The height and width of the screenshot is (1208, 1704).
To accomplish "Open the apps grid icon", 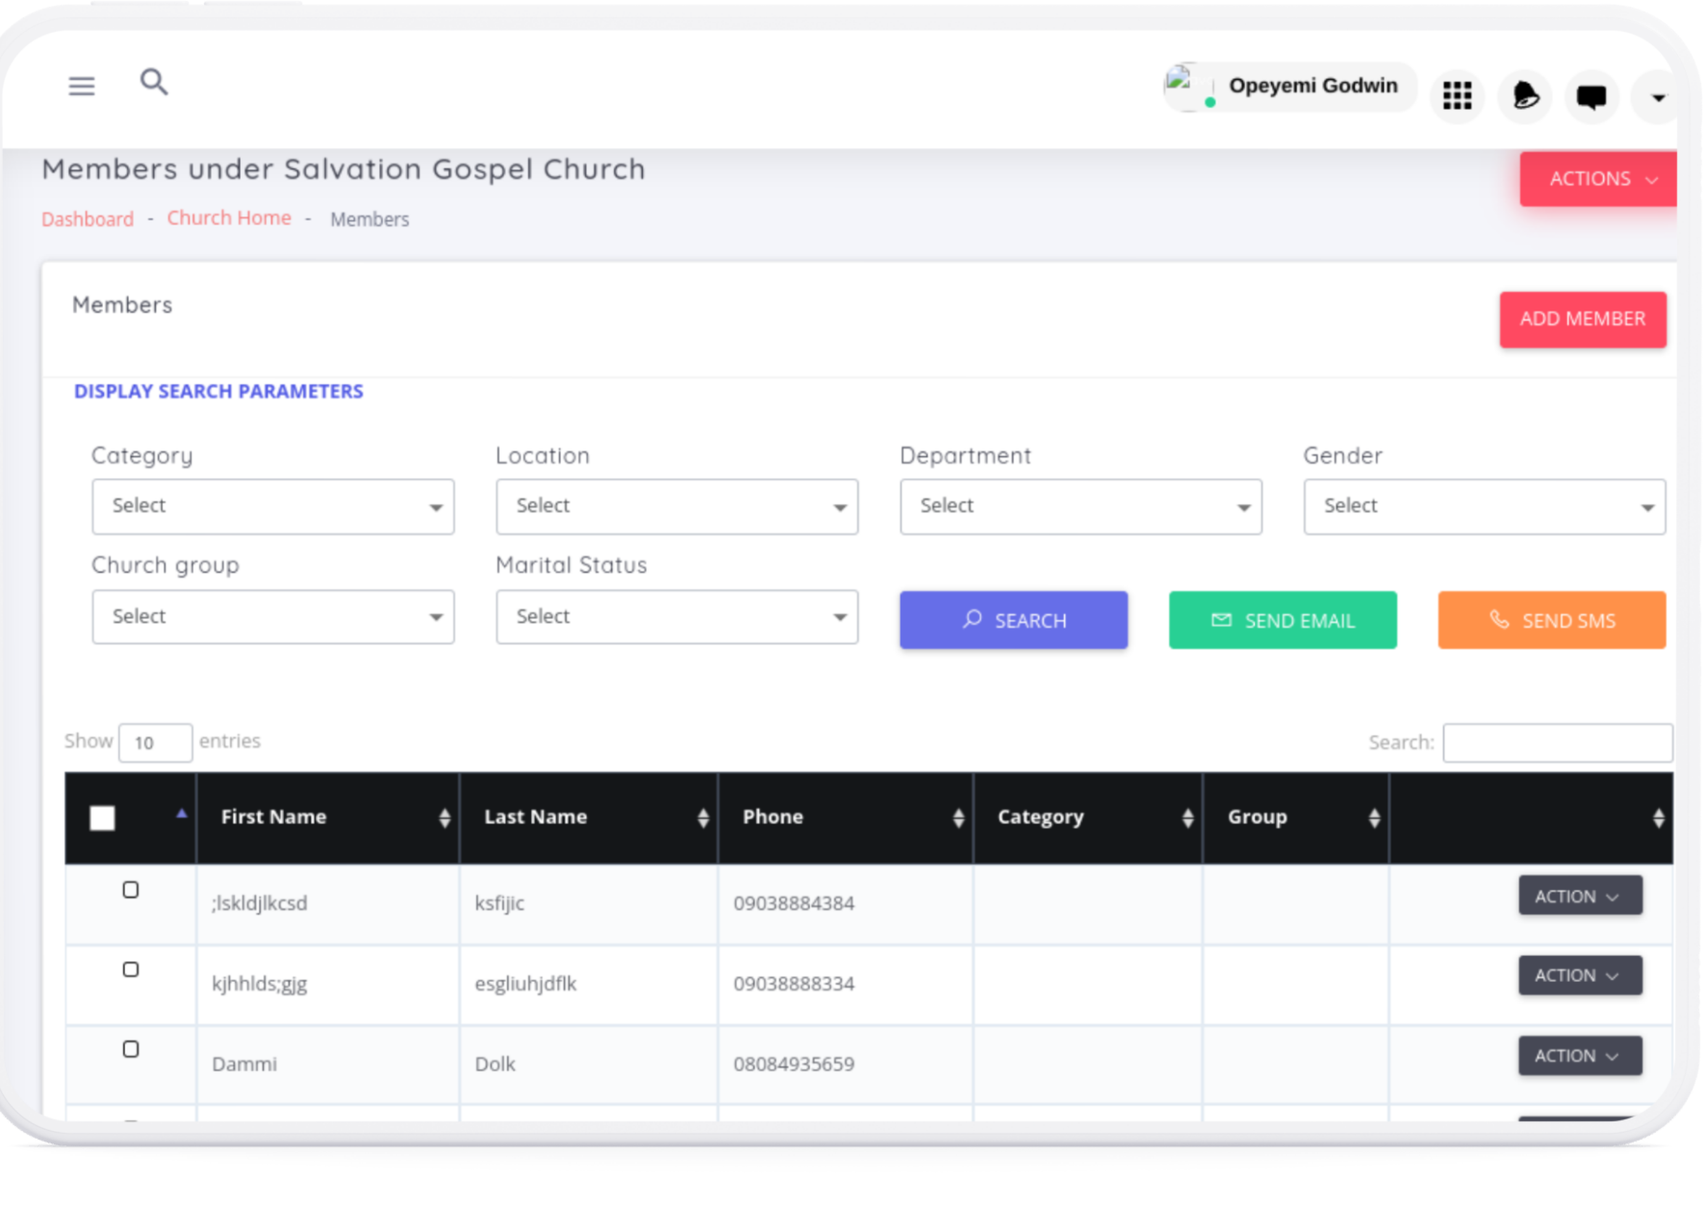I will pyautogui.click(x=1456, y=96).
